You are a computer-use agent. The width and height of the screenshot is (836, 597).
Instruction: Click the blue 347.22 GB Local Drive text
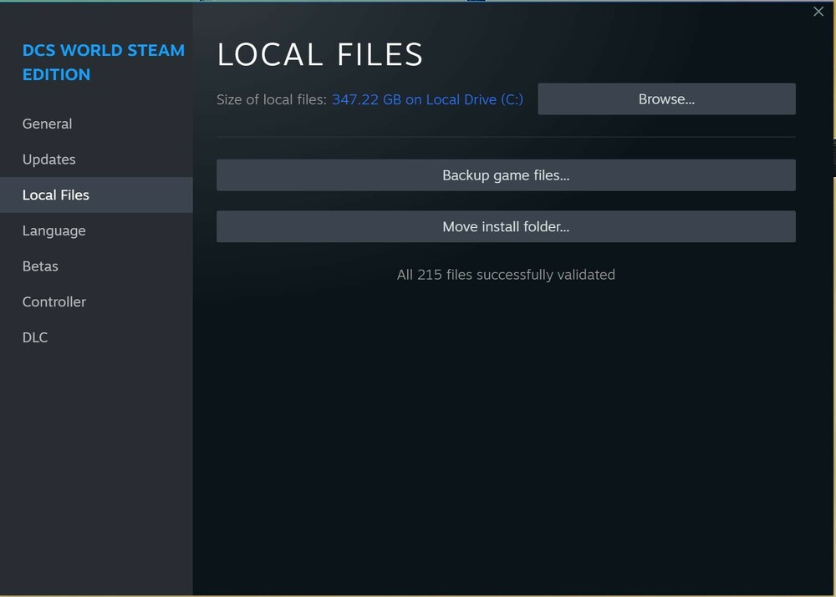[427, 99]
